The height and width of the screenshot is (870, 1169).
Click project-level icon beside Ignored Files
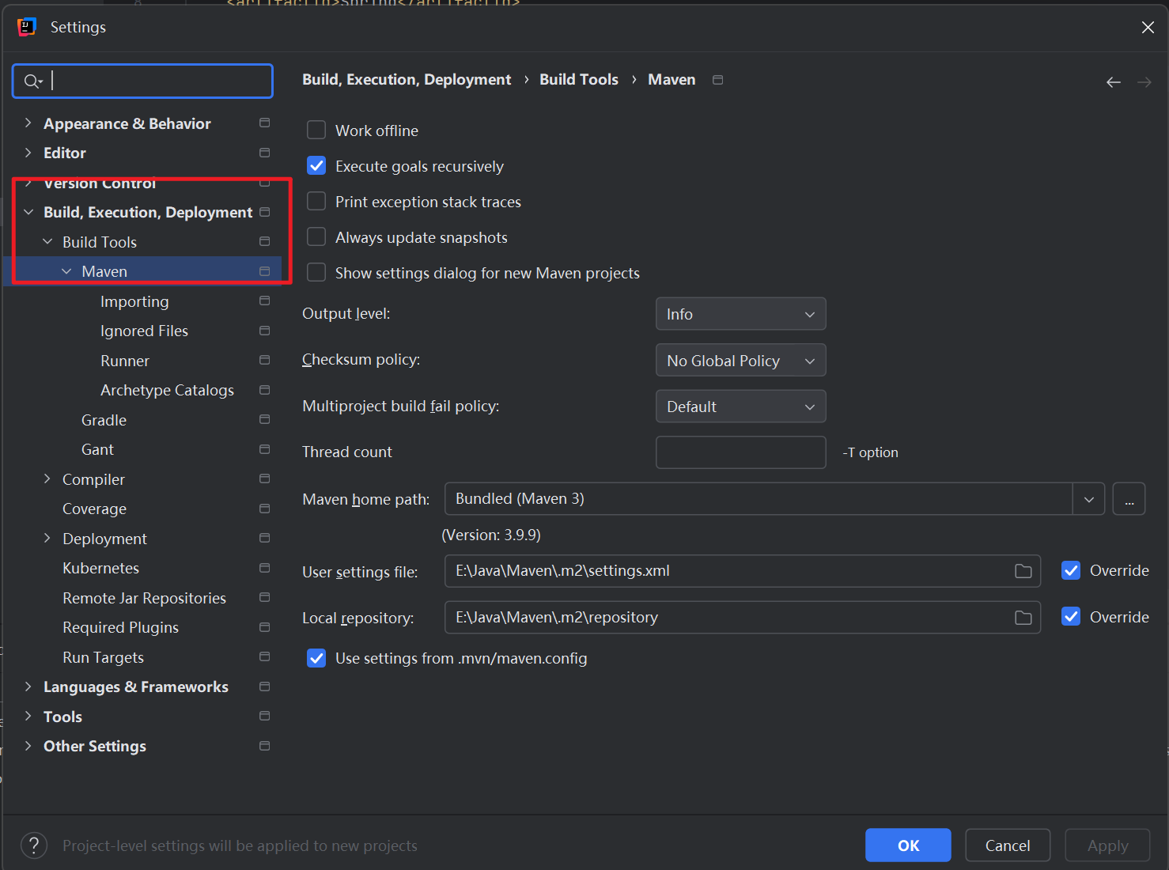[265, 331]
